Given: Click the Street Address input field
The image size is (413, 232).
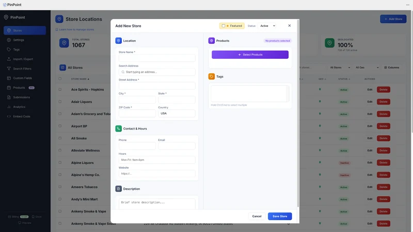Looking at the screenshot, I should [x=157, y=86].
